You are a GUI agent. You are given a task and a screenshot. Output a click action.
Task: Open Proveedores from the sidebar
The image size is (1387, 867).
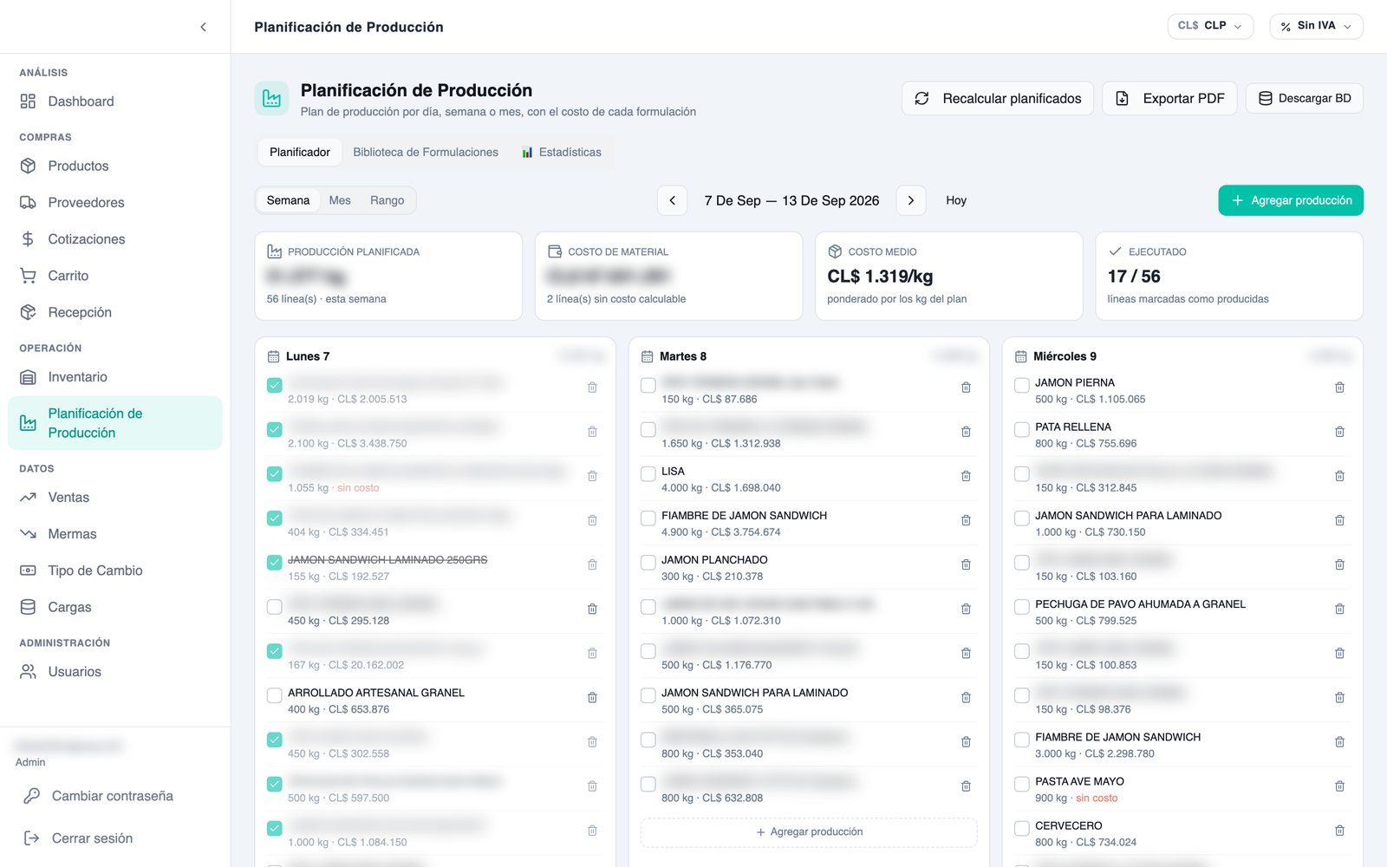[114, 202]
